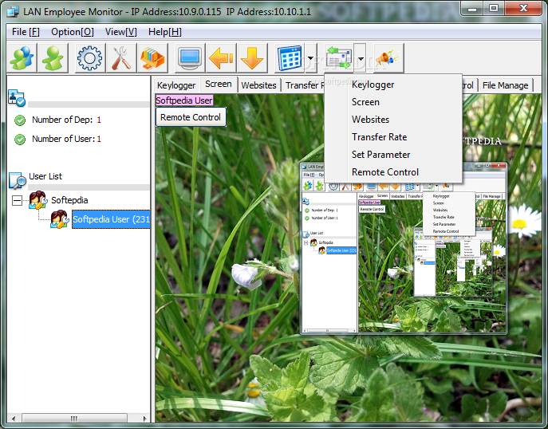This screenshot has height=429, width=548.
Task: Switch to the Screen tab
Action: (219, 85)
